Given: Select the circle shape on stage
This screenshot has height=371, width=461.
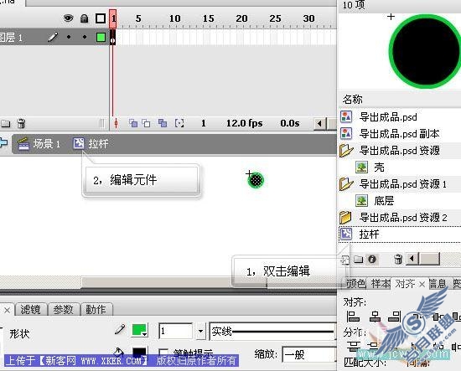Looking at the screenshot, I should [x=256, y=180].
